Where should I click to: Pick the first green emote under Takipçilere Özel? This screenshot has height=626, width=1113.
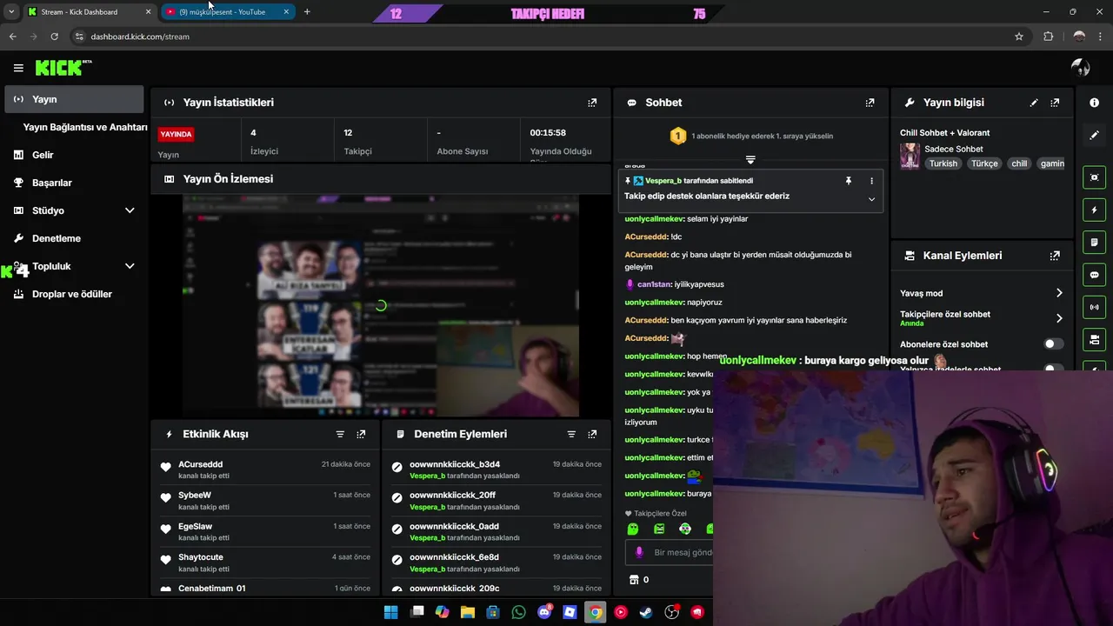pyautogui.click(x=633, y=529)
